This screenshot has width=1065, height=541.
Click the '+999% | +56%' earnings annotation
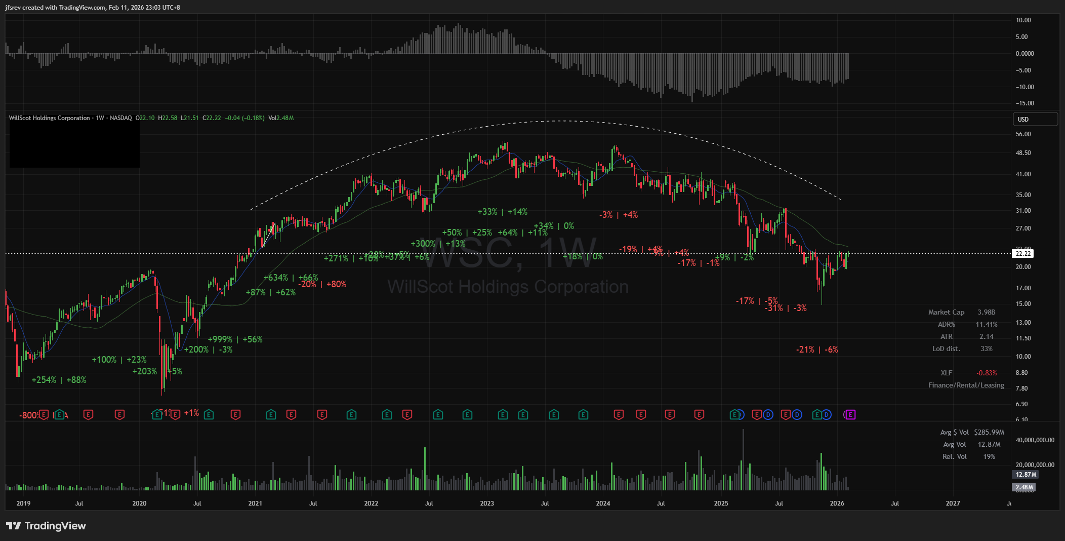[x=235, y=339]
